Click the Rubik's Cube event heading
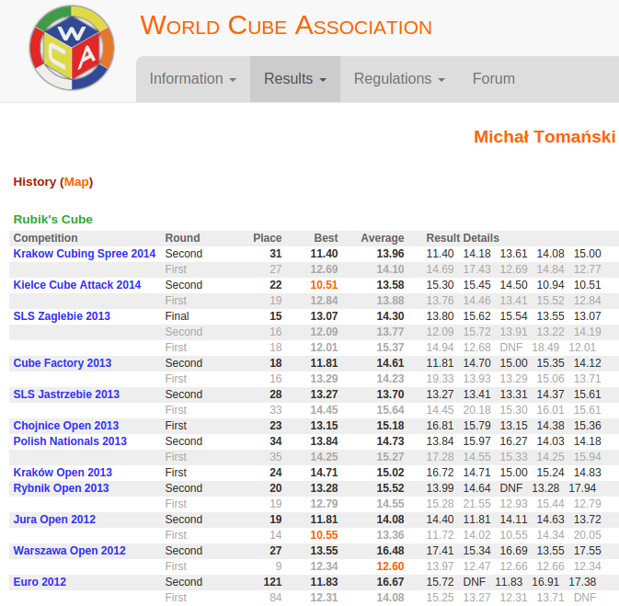This screenshot has width=619, height=606. pos(53,220)
